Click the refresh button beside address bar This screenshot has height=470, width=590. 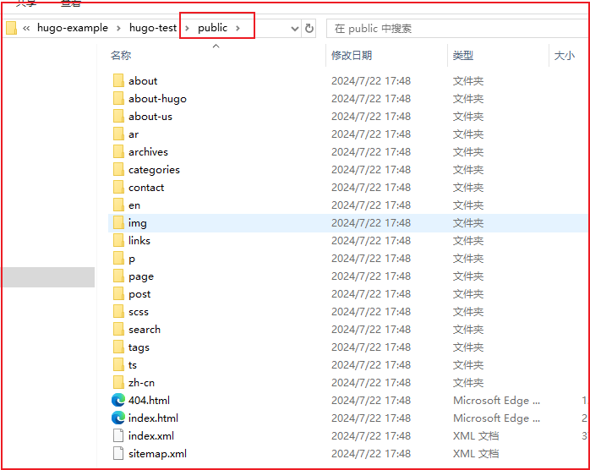pos(309,28)
